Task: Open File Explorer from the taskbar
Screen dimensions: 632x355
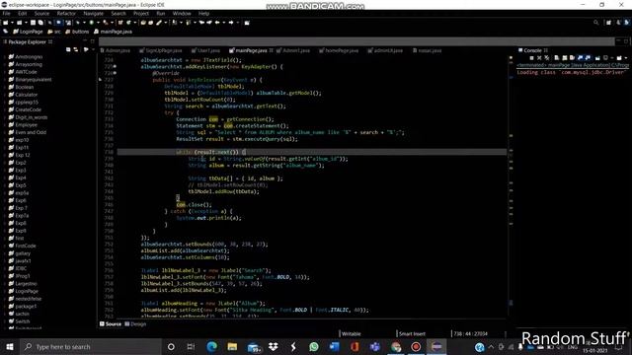Action: (x=232, y=347)
